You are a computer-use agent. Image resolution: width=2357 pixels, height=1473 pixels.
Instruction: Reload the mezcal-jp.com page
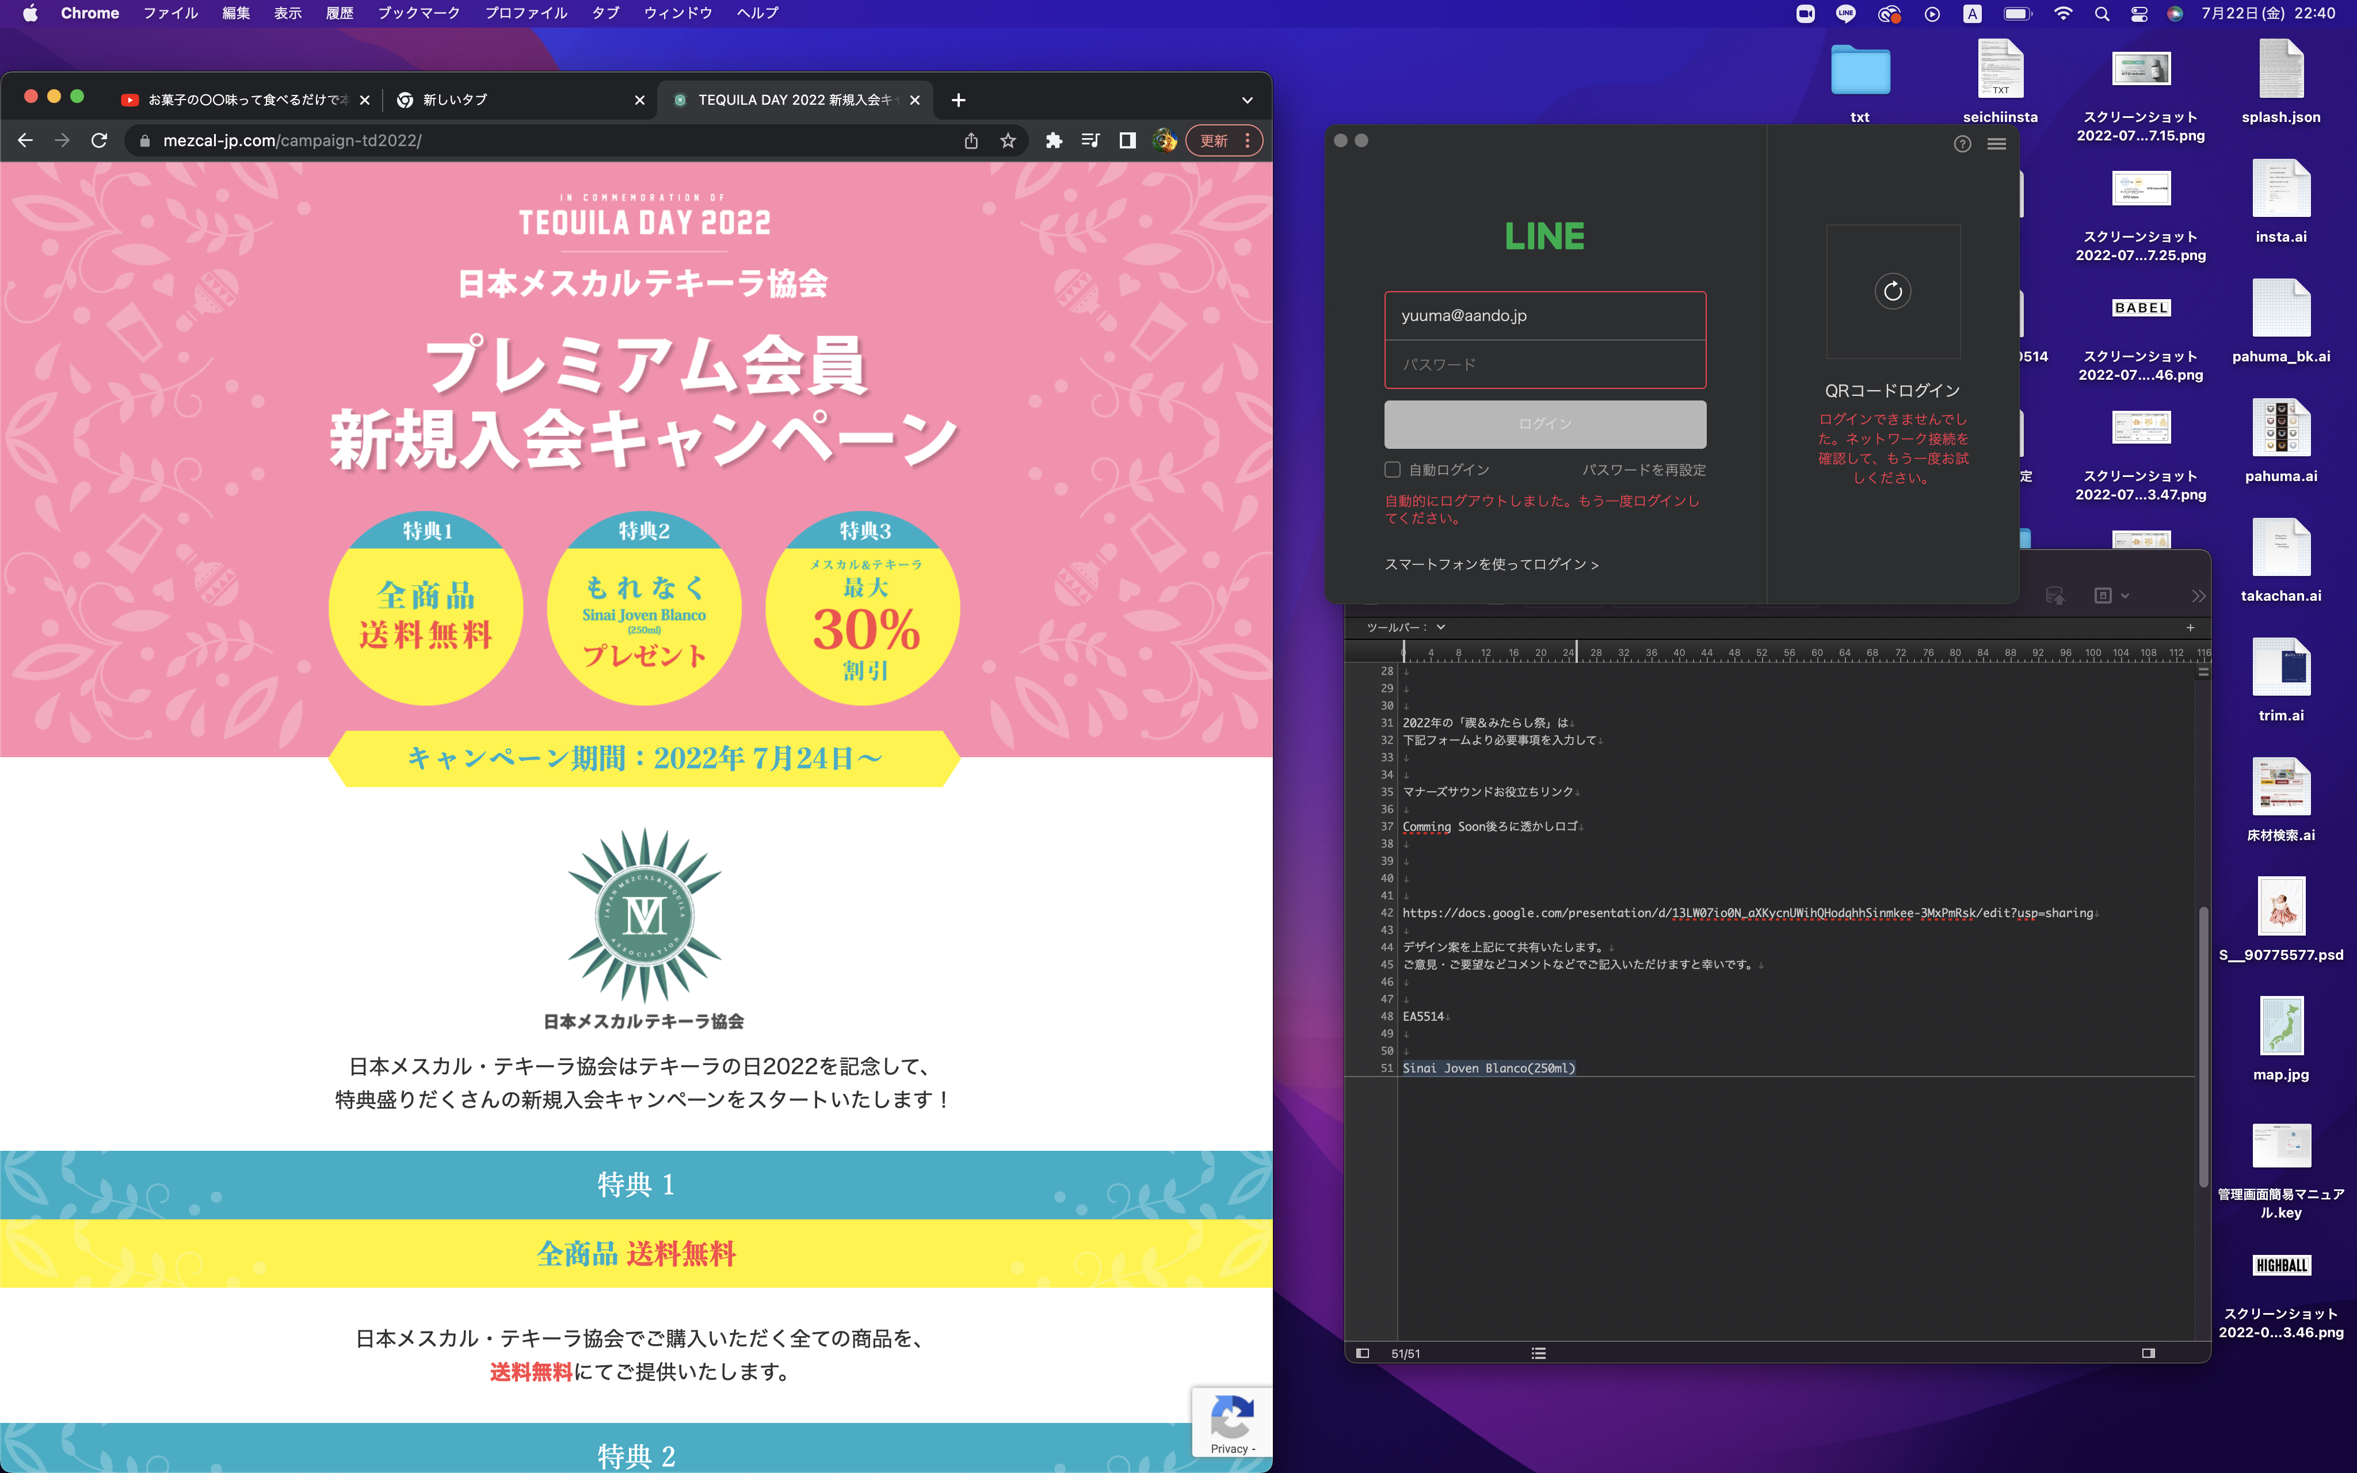coord(98,140)
